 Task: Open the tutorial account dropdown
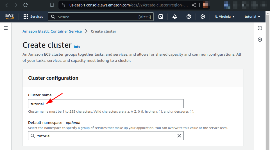pos(252,17)
